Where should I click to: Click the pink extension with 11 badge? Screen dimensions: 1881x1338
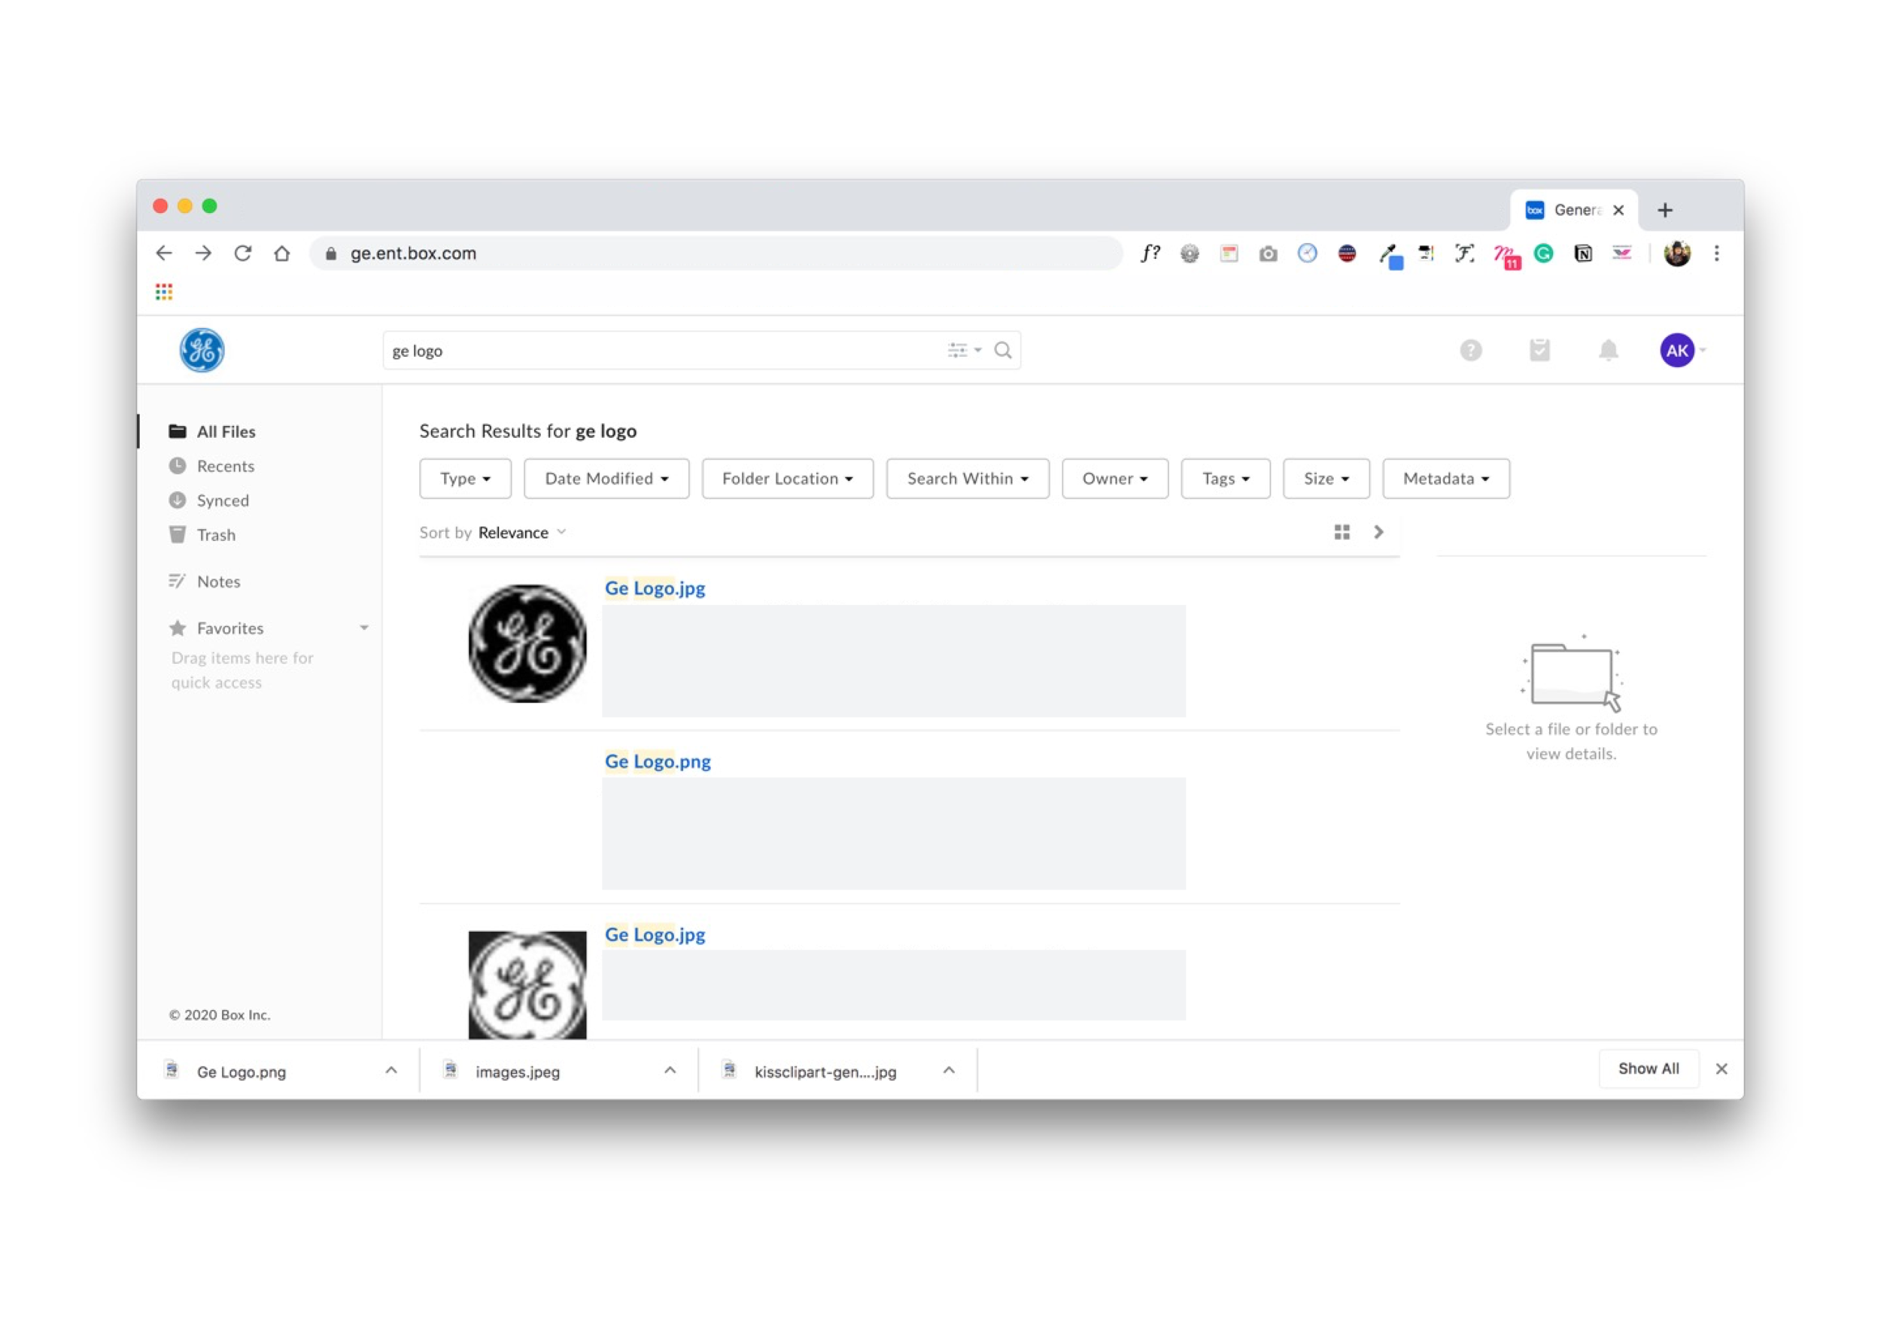(x=1506, y=256)
